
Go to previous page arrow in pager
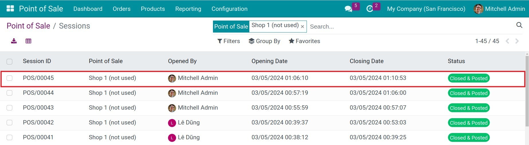point(507,41)
